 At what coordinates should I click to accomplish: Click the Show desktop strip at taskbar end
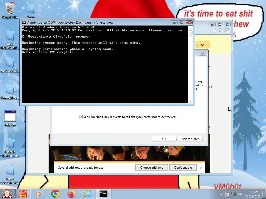click(x=264, y=194)
